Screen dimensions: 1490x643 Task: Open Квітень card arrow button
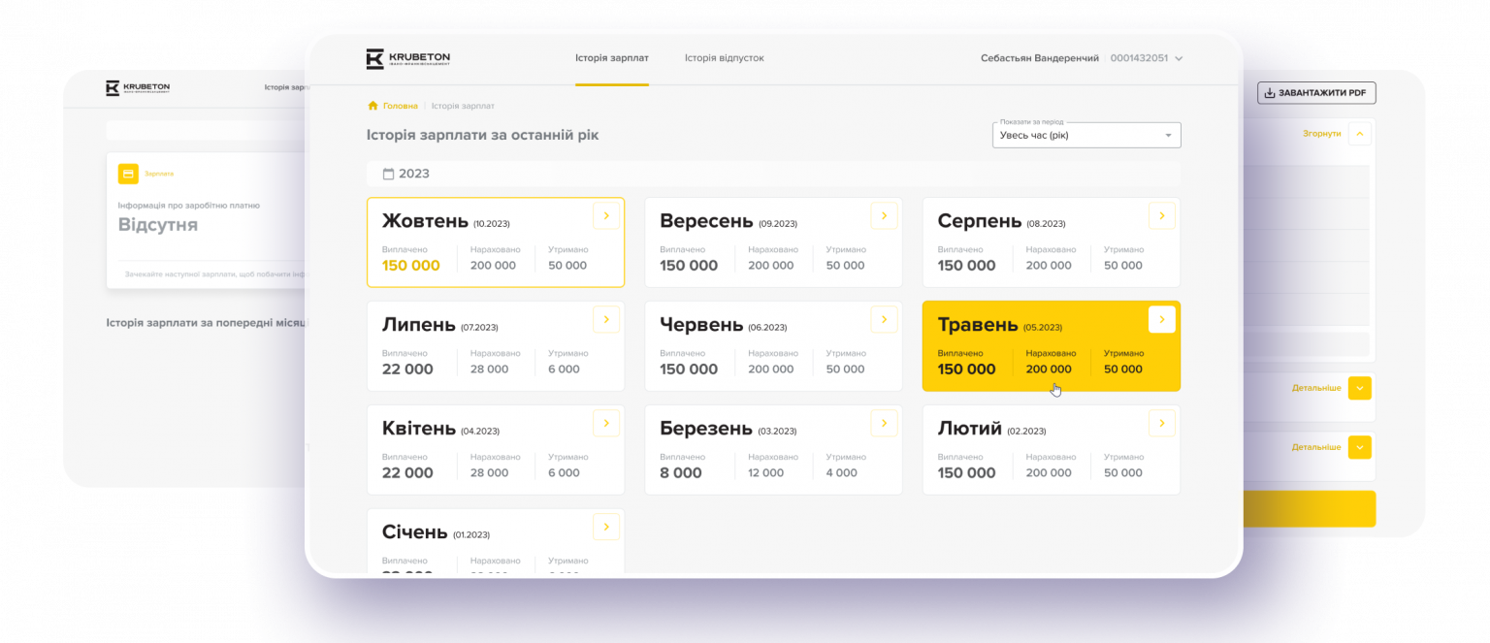pos(605,423)
